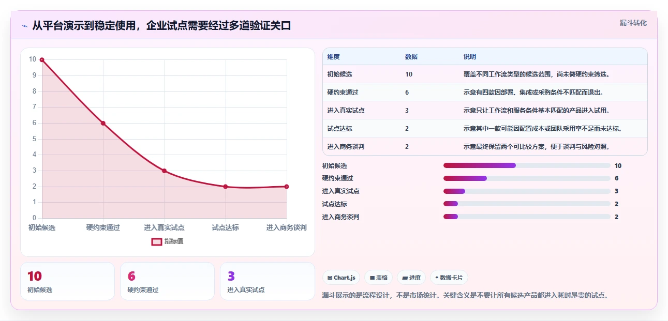Click the x-axis label 进入商务谈判
The image size is (668, 321).
coord(287,227)
